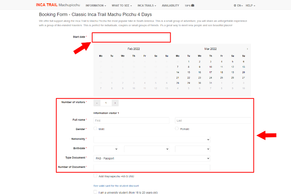Click the Mar 2022 month header
Screen dimensions: 291x194
[x=211, y=49]
